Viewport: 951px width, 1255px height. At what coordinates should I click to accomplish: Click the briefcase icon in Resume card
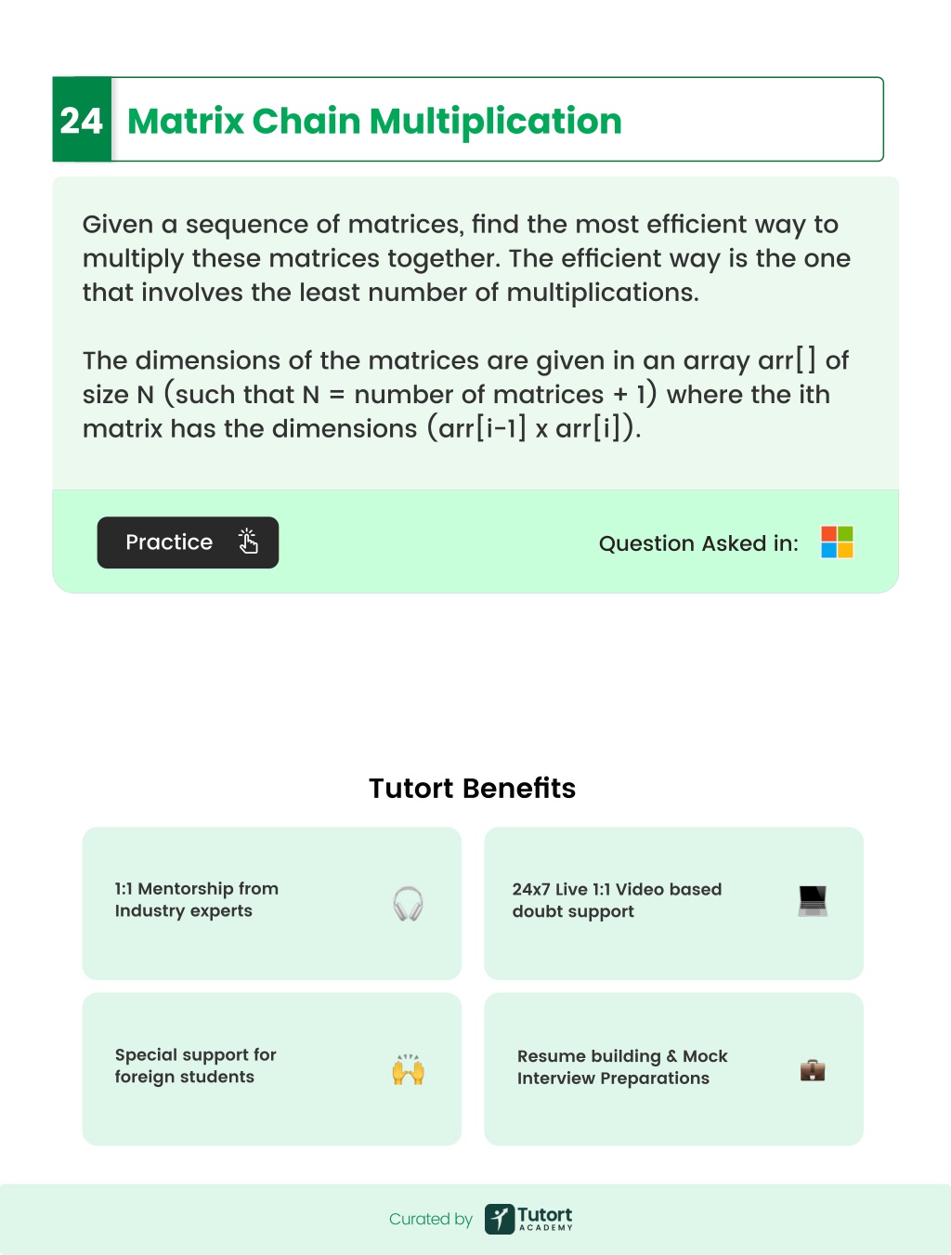[x=813, y=1070]
